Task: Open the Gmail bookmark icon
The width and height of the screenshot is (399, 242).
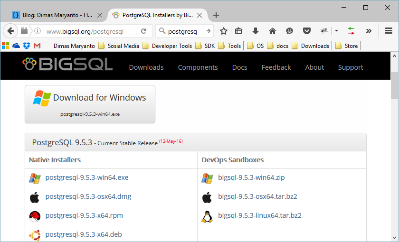Action: (37, 46)
